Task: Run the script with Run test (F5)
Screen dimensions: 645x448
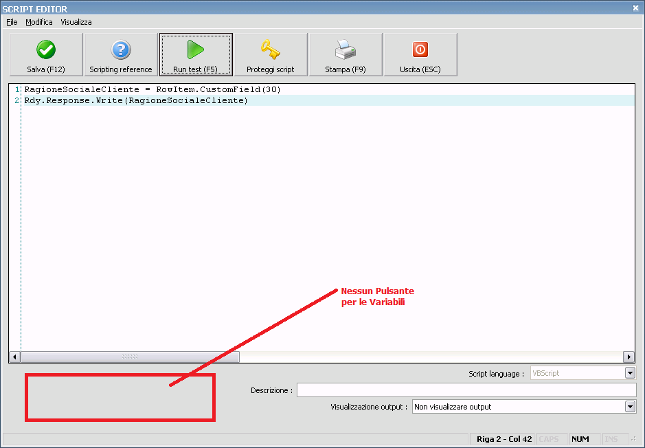Action: (x=196, y=55)
